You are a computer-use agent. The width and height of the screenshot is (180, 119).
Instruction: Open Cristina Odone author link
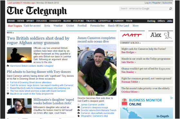coord(130,92)
